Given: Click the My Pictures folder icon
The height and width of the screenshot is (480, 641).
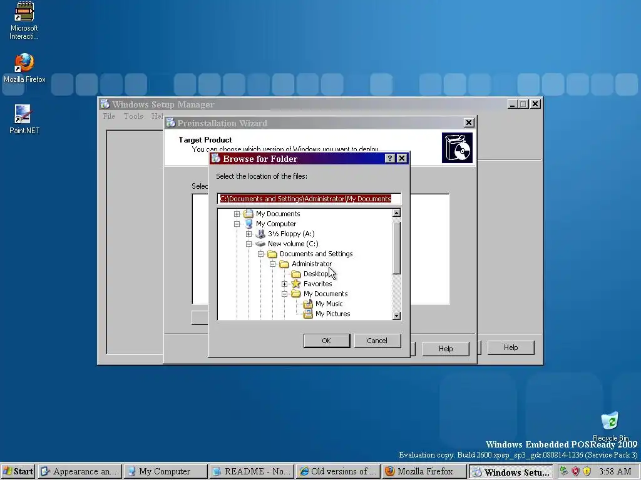Looking at the screenshot, I should click(308, 314).
